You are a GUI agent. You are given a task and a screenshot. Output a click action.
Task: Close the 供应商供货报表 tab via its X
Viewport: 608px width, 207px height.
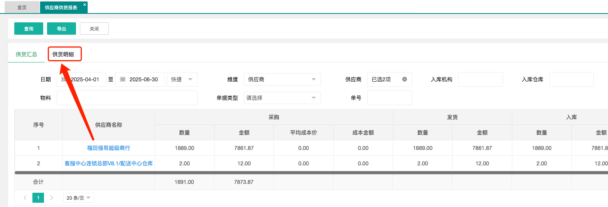tap(84, 5)
